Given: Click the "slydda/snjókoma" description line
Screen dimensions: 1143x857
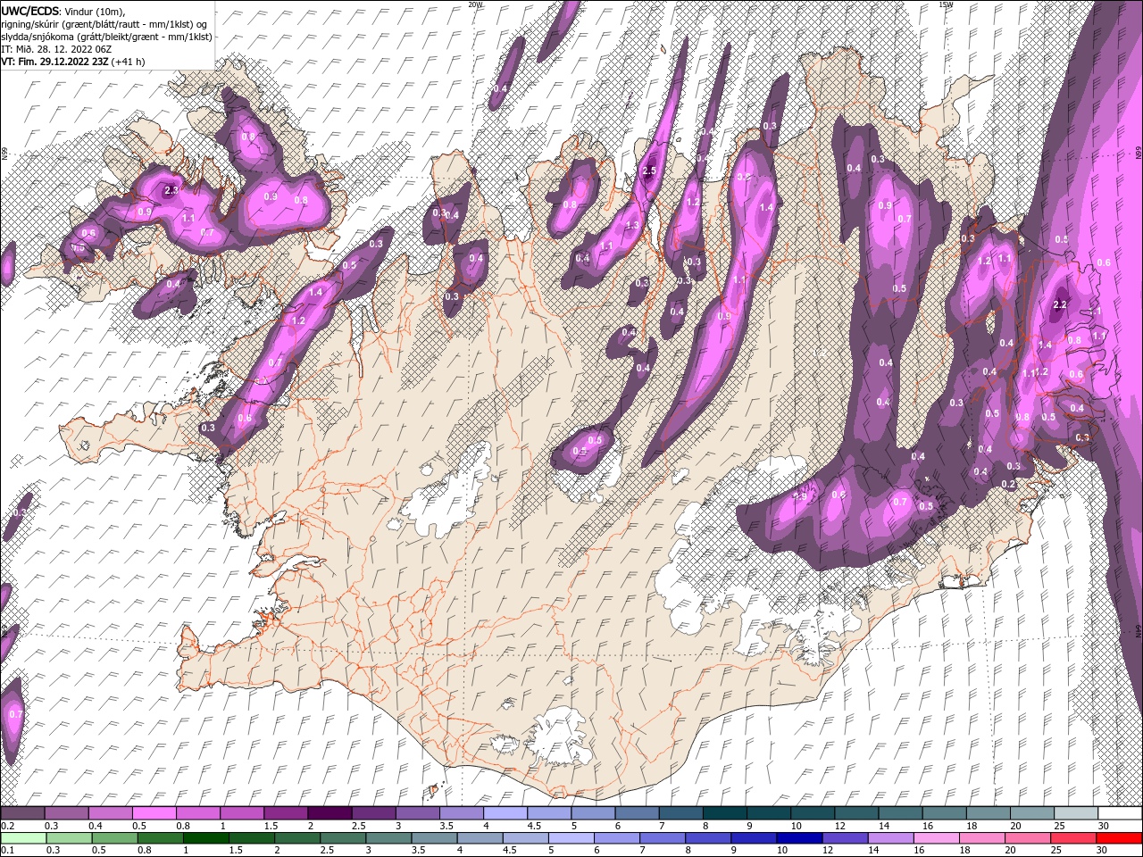Looking at the screenshot, I should 106,37.
